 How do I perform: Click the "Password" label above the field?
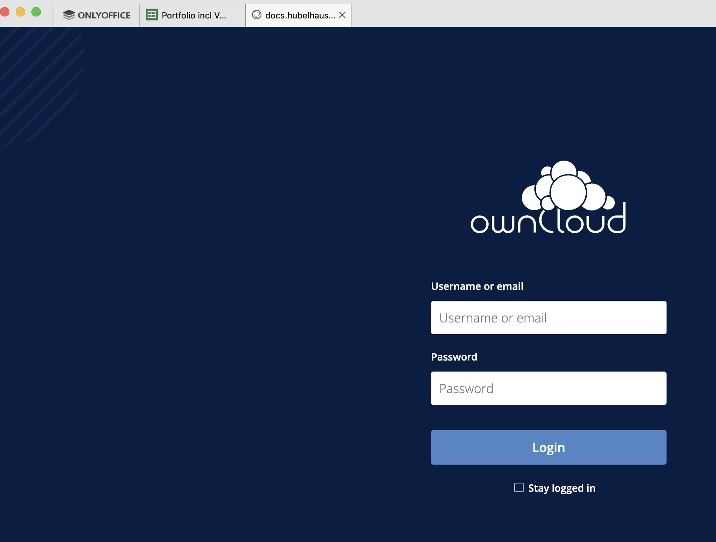(454, 357)
